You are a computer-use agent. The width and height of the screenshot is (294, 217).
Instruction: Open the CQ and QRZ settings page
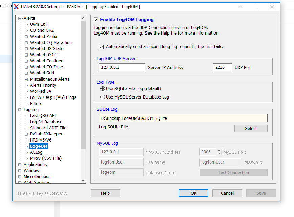point(42,30)
